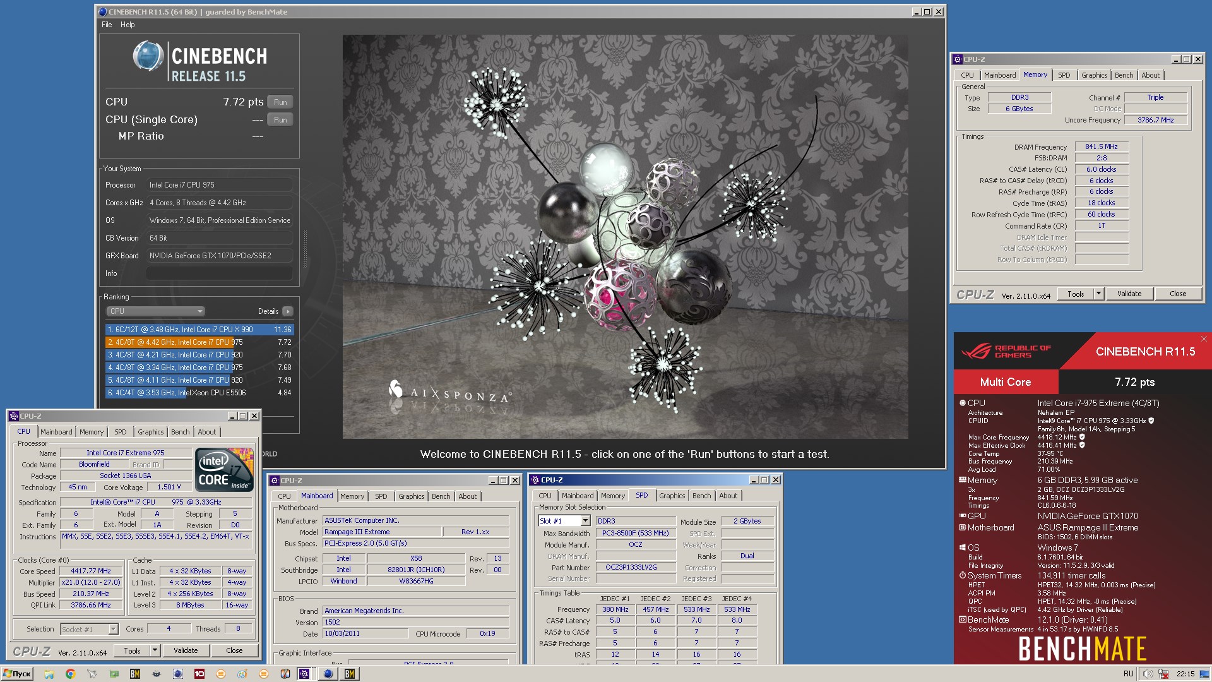Click the green graphics card taskbar icon
This screenshot has width=1212, height=682.
click(114, 674)
